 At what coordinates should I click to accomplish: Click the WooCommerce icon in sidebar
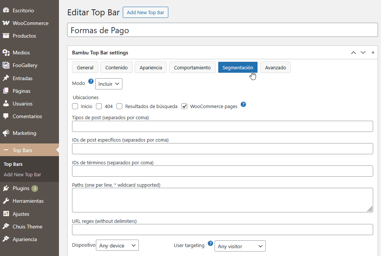tap(6, 23)
